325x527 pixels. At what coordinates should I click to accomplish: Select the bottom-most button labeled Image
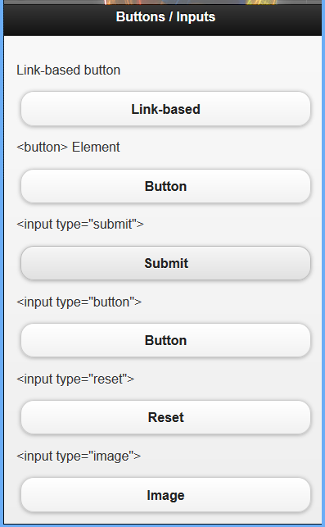pyautogui.click(x=165, y=495)
